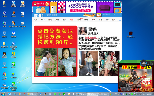
Task: Claim the reward with the 领取 button
Action: click(99, 15)
